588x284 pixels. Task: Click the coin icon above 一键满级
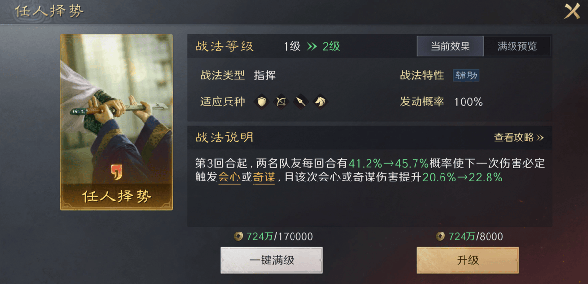[x=239, y=237]
